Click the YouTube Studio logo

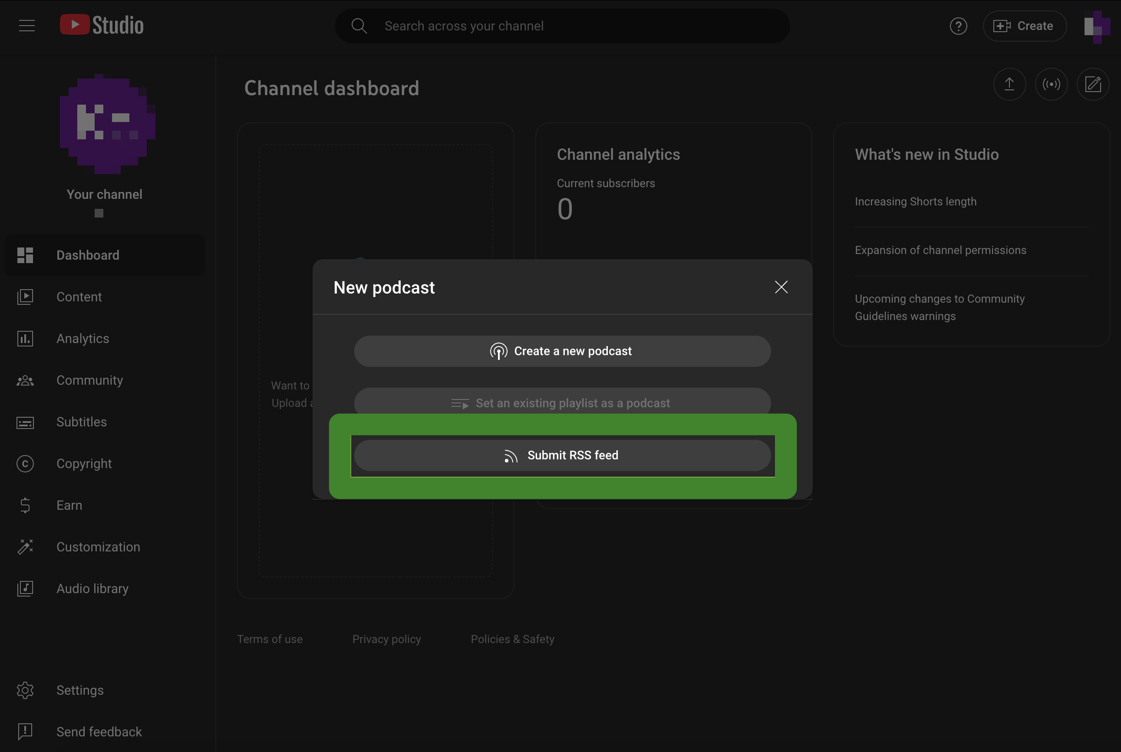point(102,26)
